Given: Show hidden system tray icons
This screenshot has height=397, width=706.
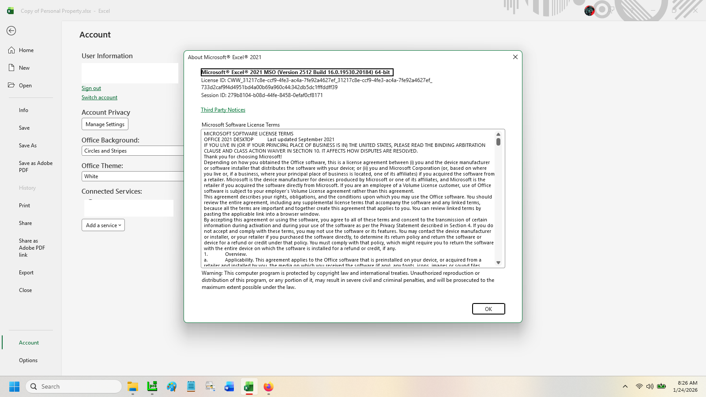Looking at the screenshot, I should (x=625, y=387).
